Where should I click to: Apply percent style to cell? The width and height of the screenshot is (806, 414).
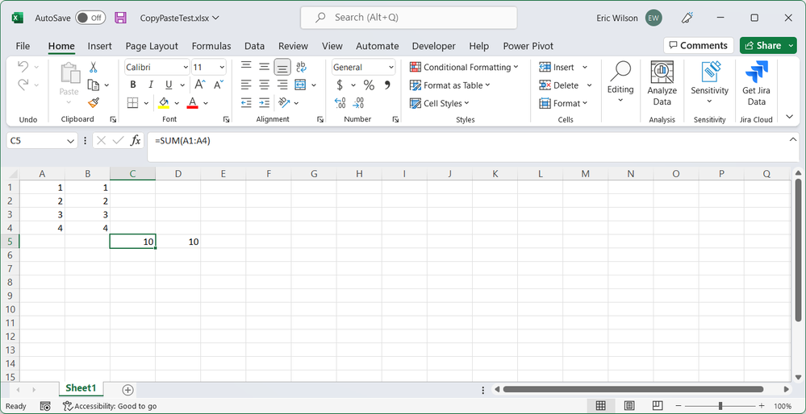369,85
